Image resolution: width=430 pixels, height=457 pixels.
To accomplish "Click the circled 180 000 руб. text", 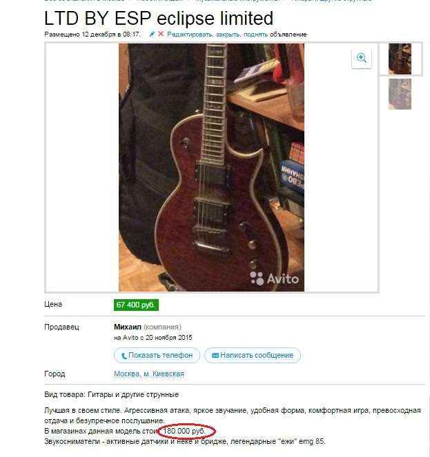I will click(x=184, y=431).
